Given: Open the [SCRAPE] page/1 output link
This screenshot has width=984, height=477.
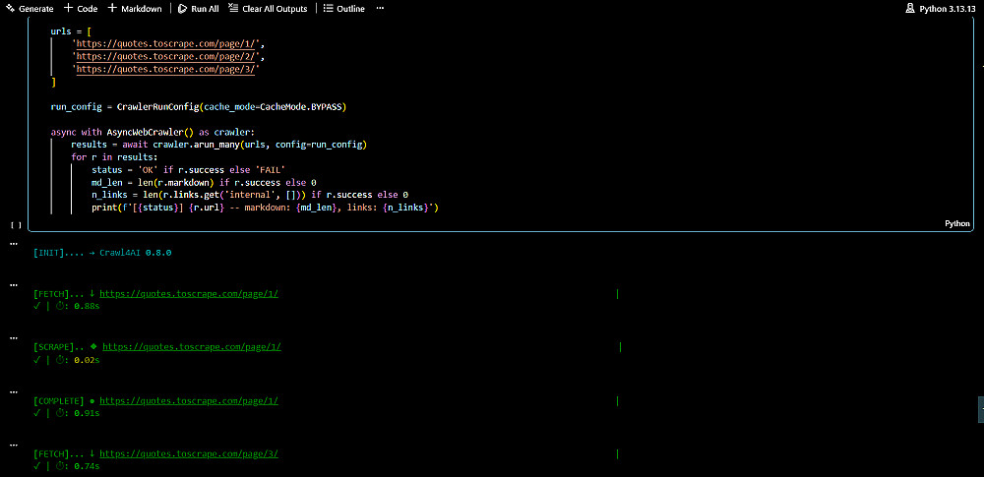Looking at the screenshot, I should (x=192, y=346).
